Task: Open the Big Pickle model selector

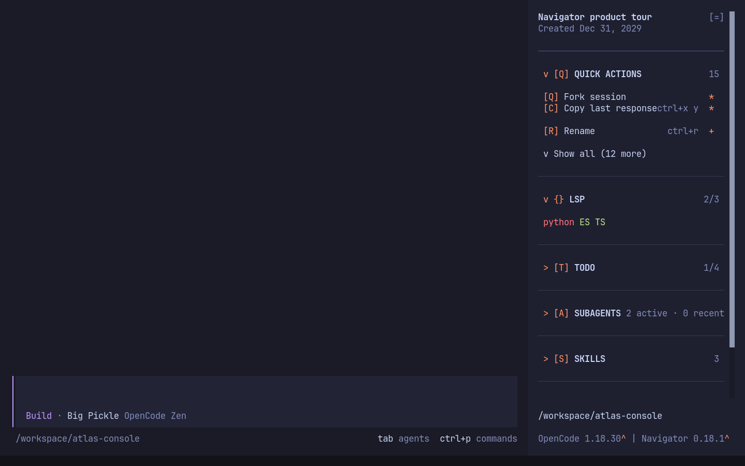Action: pos(93,416)
